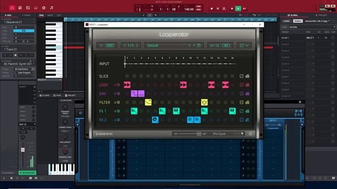Click the channel volume fader in left strip
The height and width of the screenshot is (189, 337).
pyautogui.click(x=23, y=150)
